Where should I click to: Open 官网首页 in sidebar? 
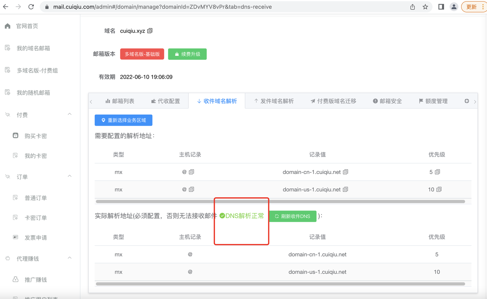pos(27,26)
